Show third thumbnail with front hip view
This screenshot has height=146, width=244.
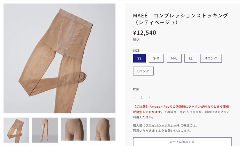(x=74, y=129)
